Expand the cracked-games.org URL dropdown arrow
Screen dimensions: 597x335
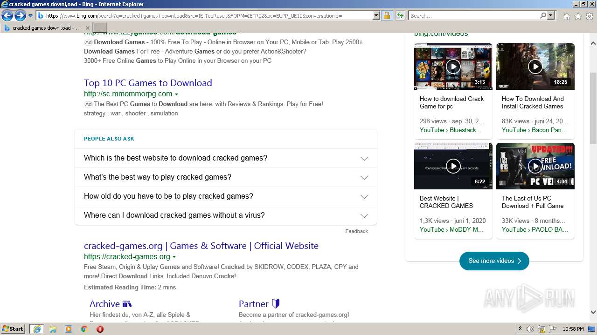point(174,257)
